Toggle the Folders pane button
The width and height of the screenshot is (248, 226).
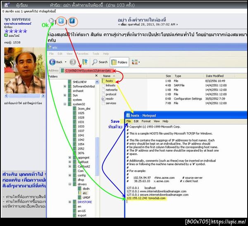(119, 62)
